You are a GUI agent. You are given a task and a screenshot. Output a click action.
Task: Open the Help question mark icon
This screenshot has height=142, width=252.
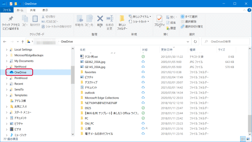point(249,10)
